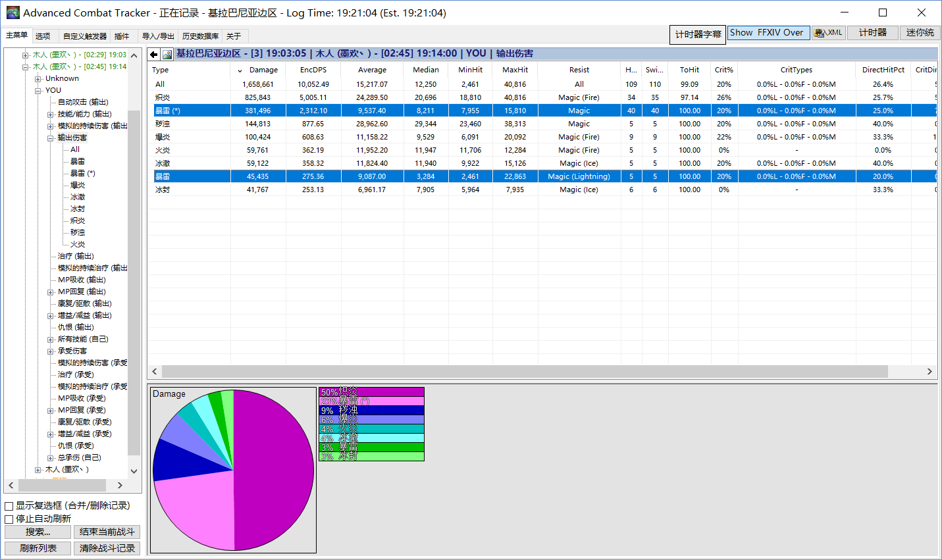Expand the Unknown combatant node
This screenshot has height=560, width=942.
click(38, 79)
